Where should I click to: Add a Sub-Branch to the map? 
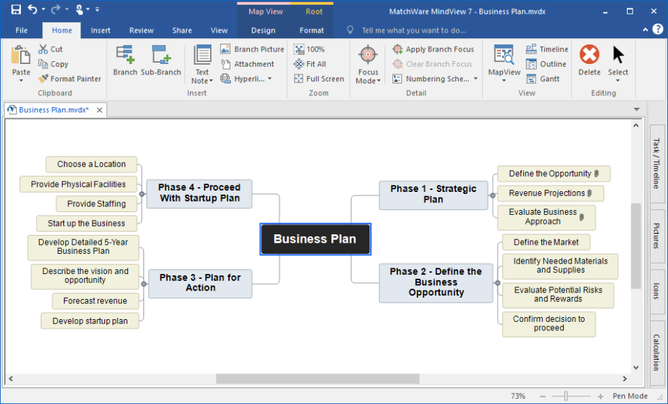tap(161, 63)
